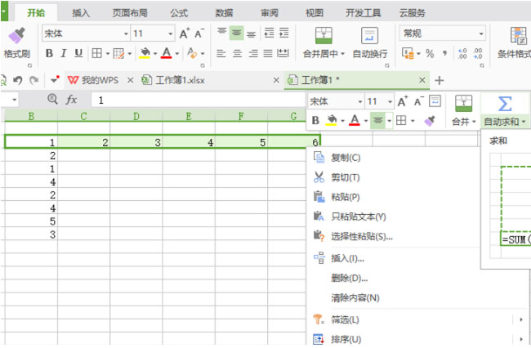Switch to the 开发工具 ribbon tab
This screenshot has width=531, height=348.
[363, 13]
